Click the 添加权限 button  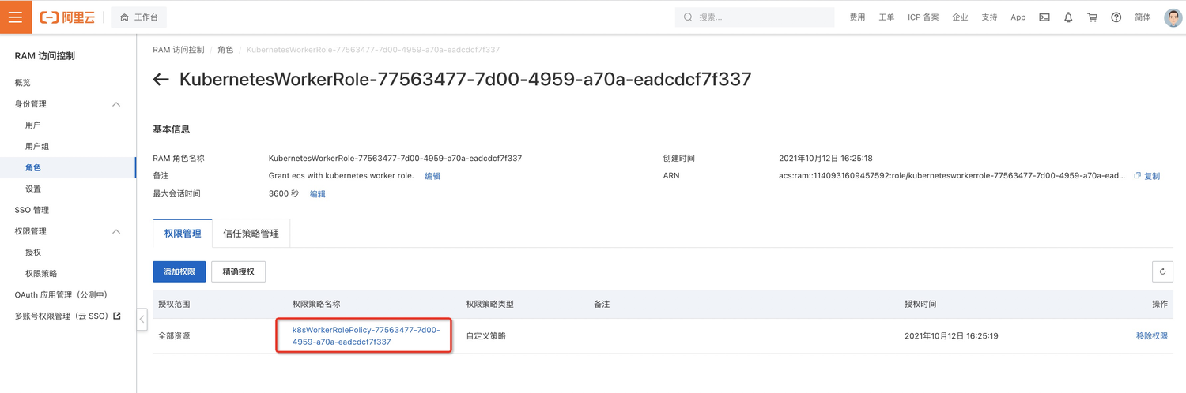[x=179, y=271]
